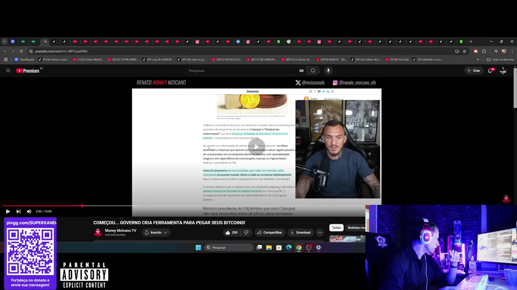This screenshot has height=290, width=517.
Task: Open File Explorer from the taskbar
Action: click(269, 248)
